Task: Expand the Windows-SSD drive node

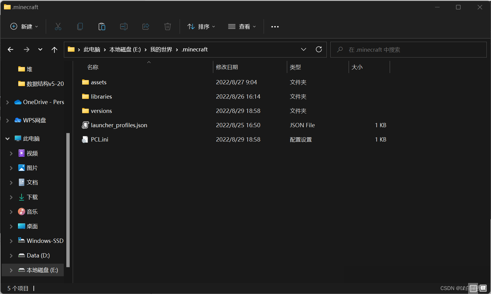Action: click(11, 241)
